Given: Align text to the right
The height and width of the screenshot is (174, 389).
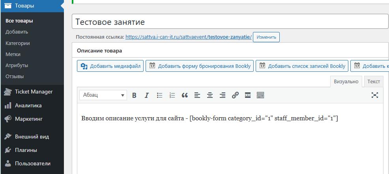Looking at the screenshot, I should [223, 95].
